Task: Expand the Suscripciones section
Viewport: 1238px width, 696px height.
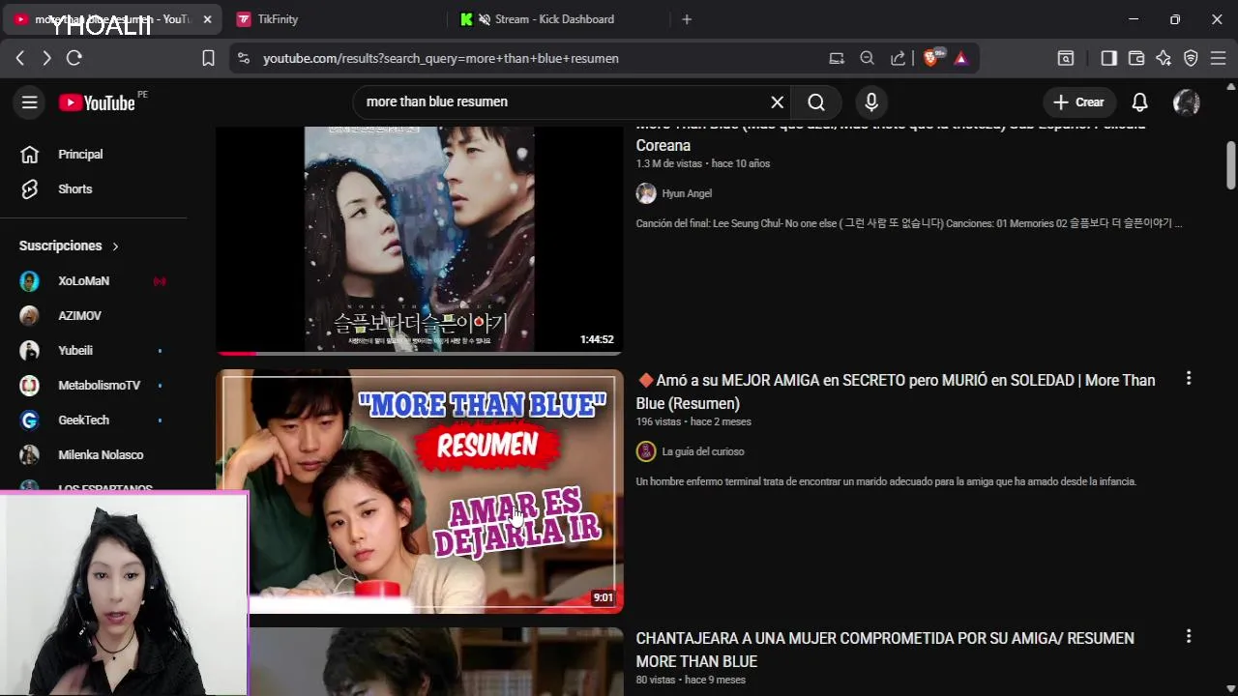Action: pos(70,246)
